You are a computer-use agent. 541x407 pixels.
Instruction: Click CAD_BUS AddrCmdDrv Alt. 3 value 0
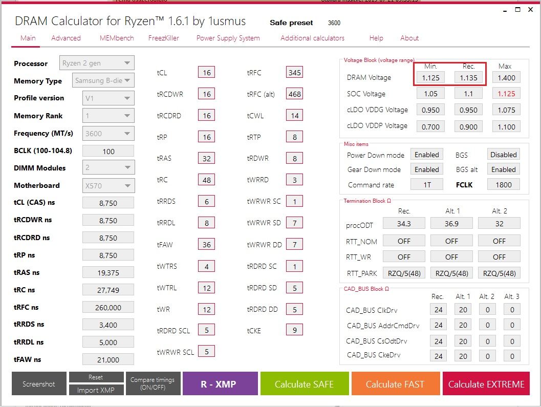coord(512,325)
